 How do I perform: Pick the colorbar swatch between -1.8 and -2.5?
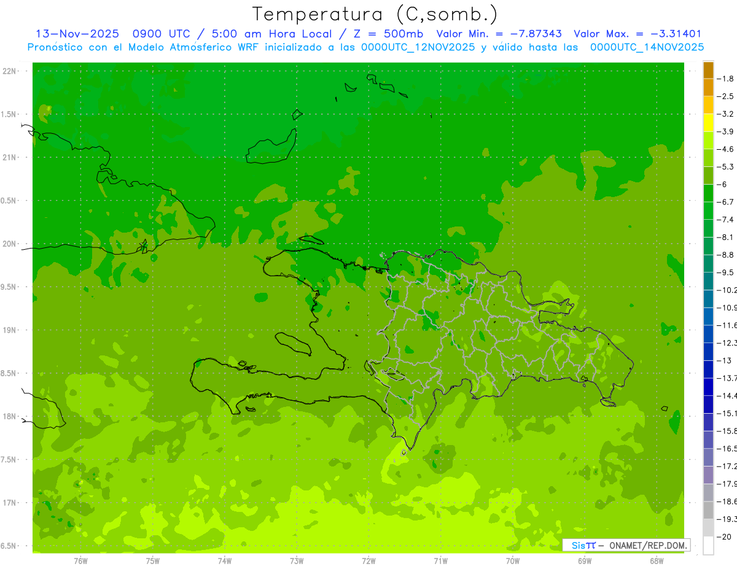pyautogui.click(x=708, y=88)
